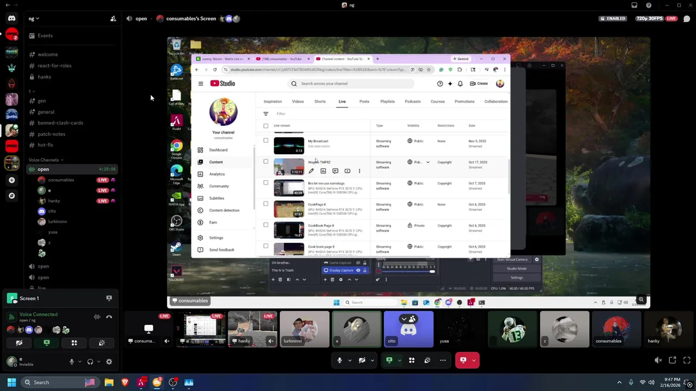Expand the ng server name dropdown
Image resolution: width=696 pixels, height=391 pixels.
click(x=34, y=18)
